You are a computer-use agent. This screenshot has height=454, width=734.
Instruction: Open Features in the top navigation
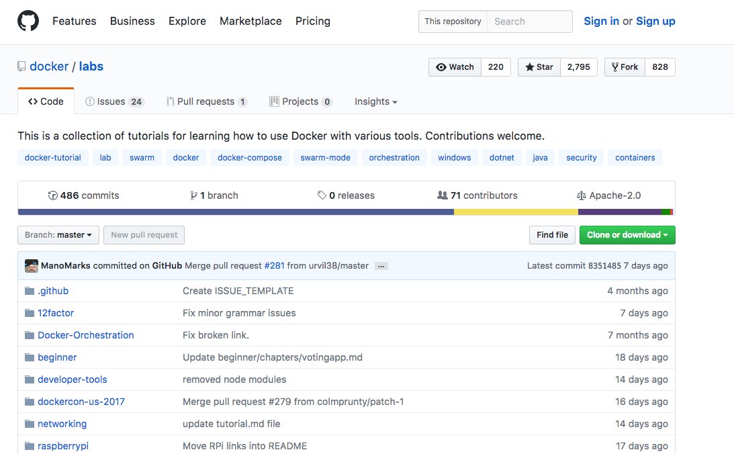click(75, 21)
